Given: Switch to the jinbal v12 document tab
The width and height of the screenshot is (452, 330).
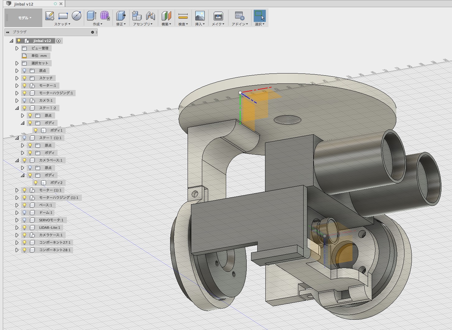Looking at the screenshot, I should (x=24, y=4).
